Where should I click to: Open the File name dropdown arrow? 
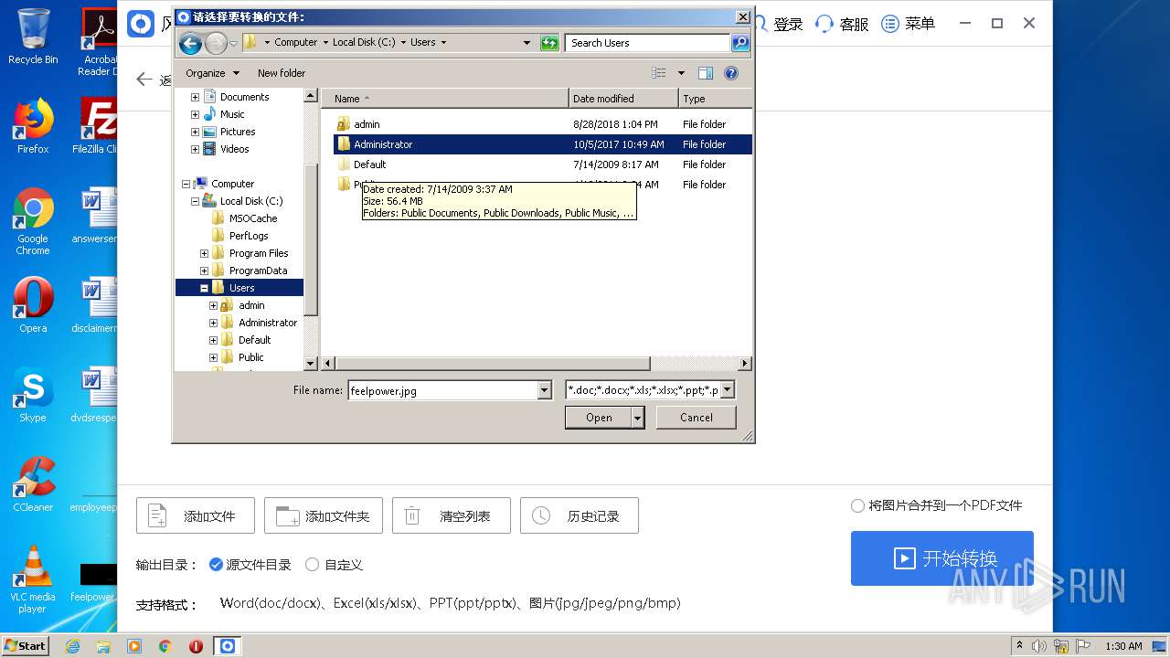click(x=545, y=390)
